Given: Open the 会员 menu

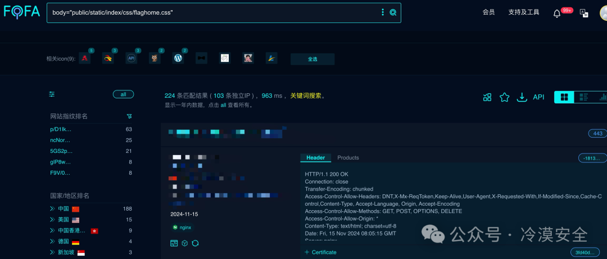Looking at the screenshot, I should click(x=488, y=12).
